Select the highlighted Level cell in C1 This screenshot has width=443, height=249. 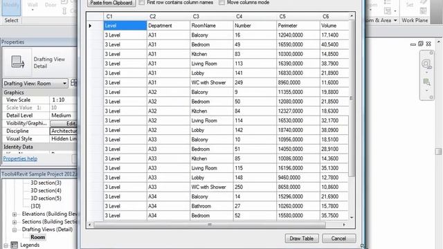click(x=125, y=26)
